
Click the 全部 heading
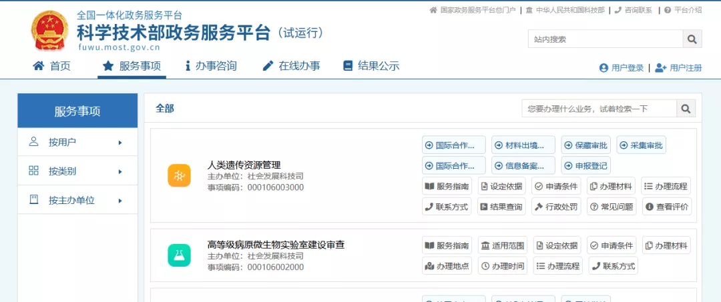click(x=165, y=109)
